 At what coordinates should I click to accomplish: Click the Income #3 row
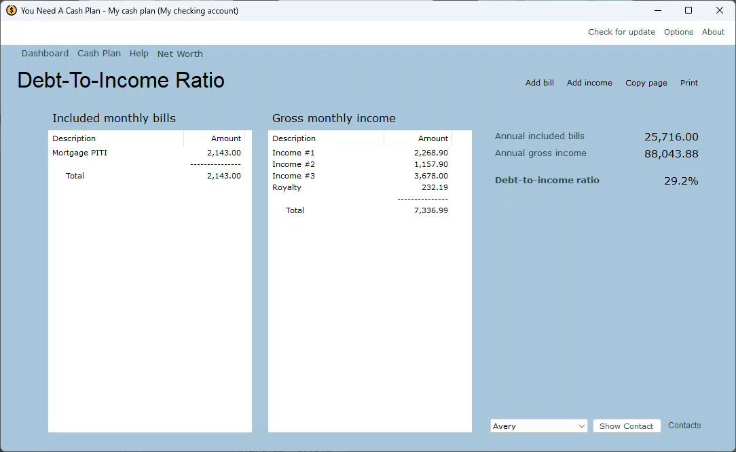tap(293, 176)
